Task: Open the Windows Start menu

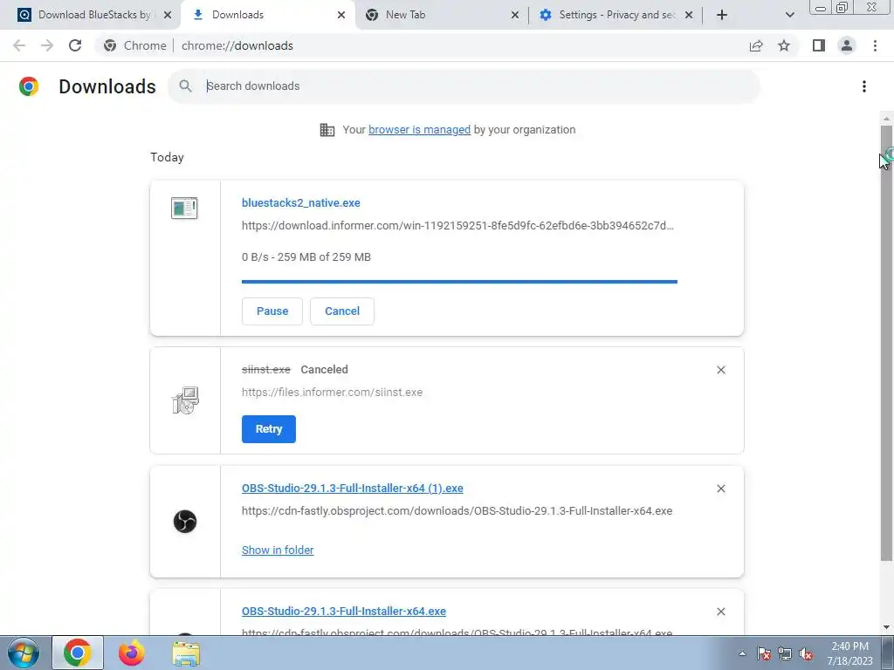Action: (23, 653)
